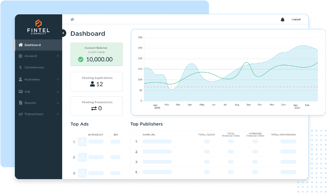The width and height of the screenshot is (328, 193).
Task: Click the person icon in Pending Applications
Action: click(92, 84)
